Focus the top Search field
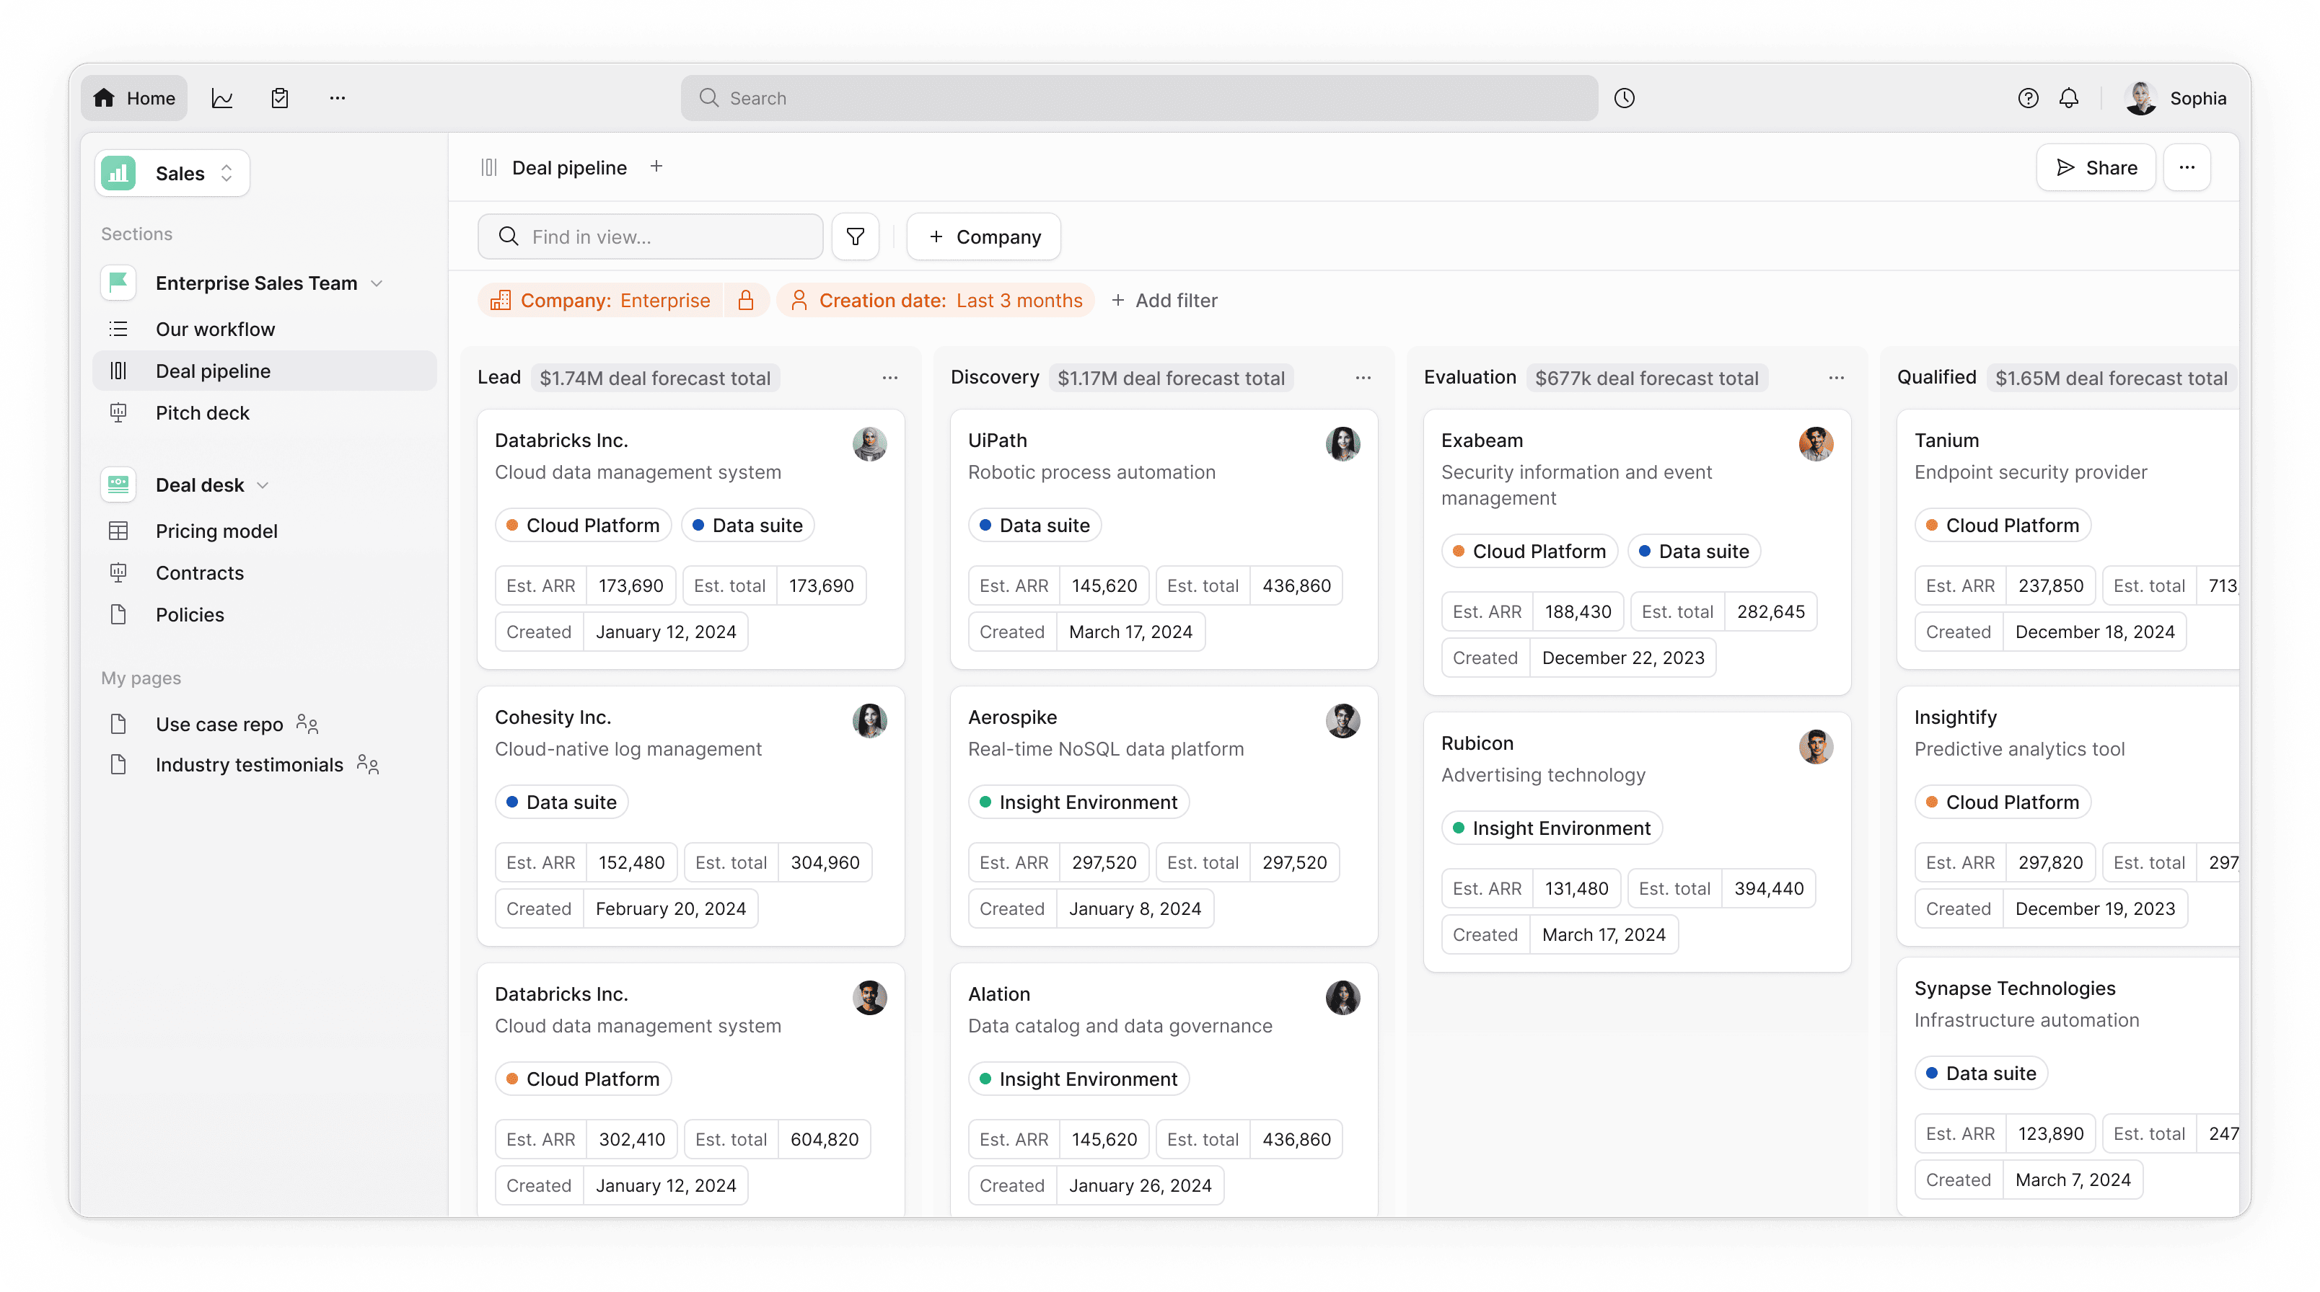Screen dimensions: 2320x1292 tap(1138, 98)
